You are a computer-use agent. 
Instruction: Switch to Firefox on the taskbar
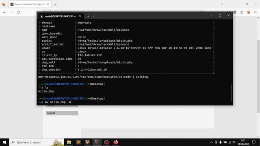tap(115, 142)
